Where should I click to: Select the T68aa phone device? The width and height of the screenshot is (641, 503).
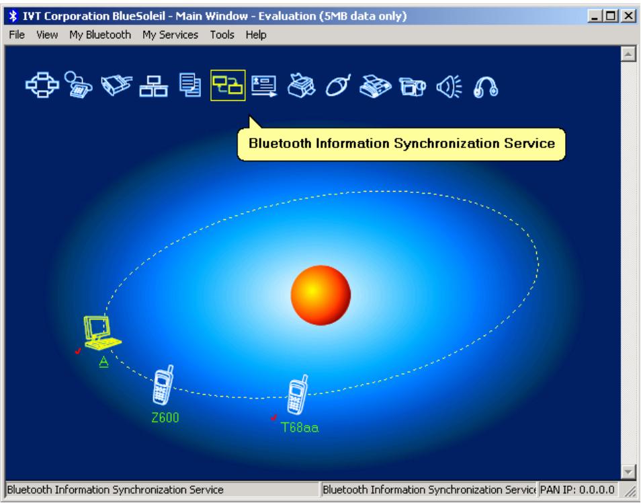coord(298,395)
